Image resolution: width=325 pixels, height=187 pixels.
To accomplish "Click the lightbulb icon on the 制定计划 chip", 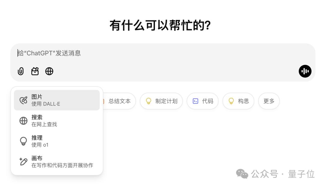I will [x=149, y=101].
